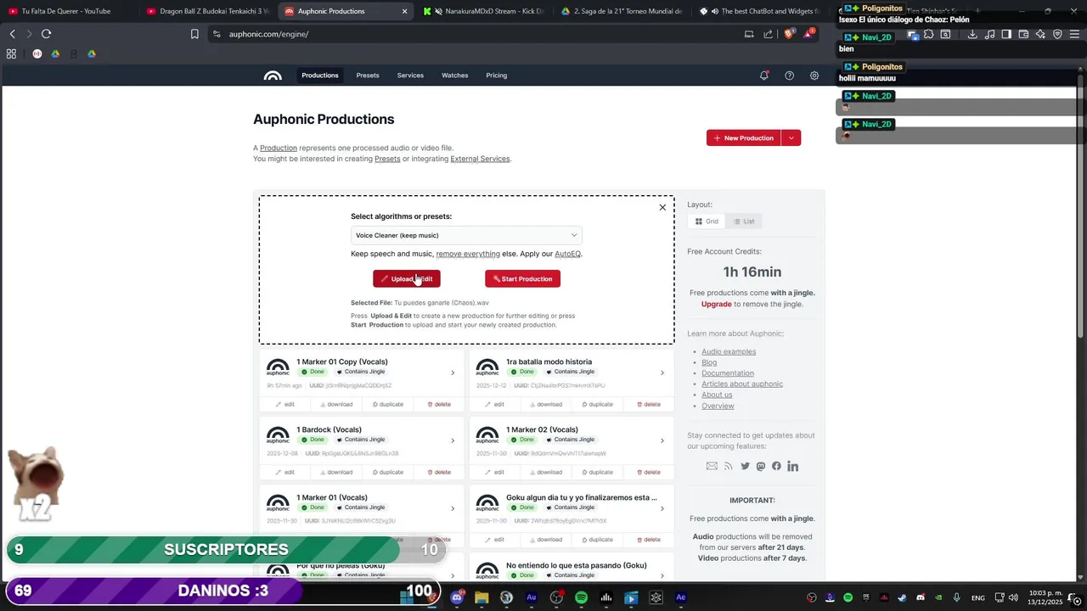Switch to the Tu Falta De Querer YouTube tab
Image resolution: width=1087 pixels, height=611 pixels.
point(66,11)
